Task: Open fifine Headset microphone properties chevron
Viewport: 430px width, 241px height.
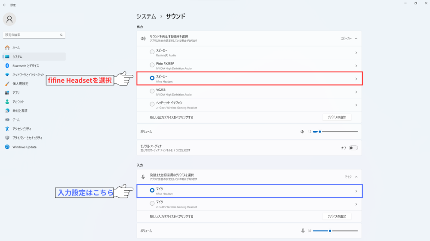Action: (x=356, y=192)
